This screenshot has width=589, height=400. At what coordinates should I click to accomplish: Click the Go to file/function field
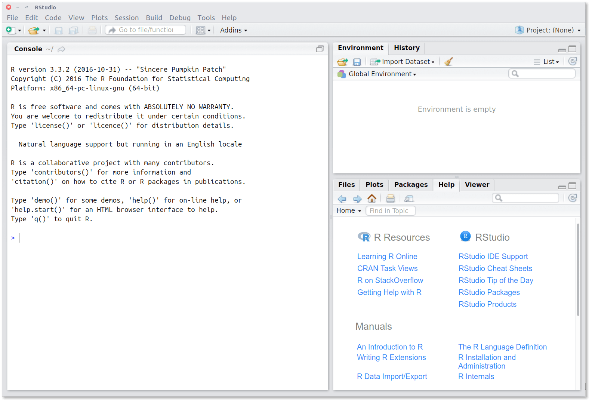(145, 30)
